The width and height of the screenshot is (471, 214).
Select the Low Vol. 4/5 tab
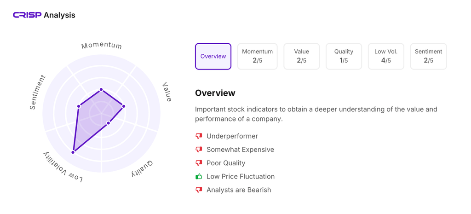pos(386,56)
